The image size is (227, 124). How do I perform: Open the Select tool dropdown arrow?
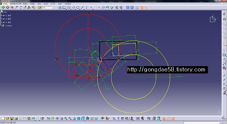click(226, 46)
